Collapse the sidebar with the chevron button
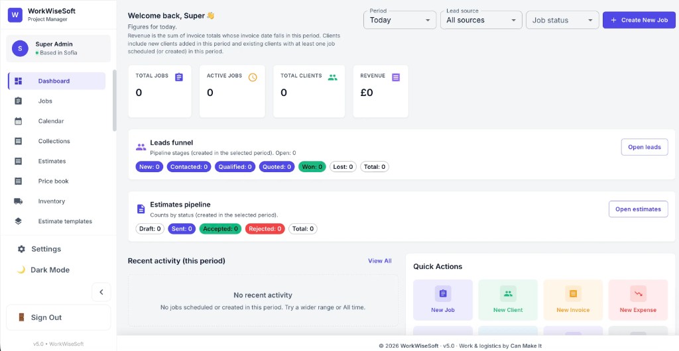The width and height of the screenshot is (679, 351). tap(101, 292)
